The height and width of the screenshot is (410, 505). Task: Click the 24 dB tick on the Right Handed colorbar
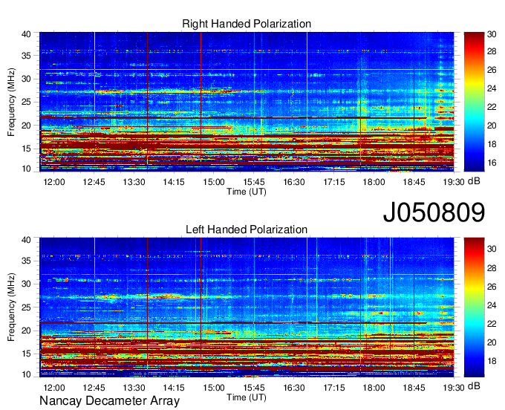pyautogui.click(x=492, y=88)
